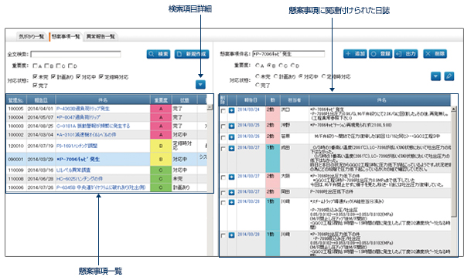Click the pencil edit icon beside 対応状態
This screenshot has width=464, height=280.
(449, 76)
